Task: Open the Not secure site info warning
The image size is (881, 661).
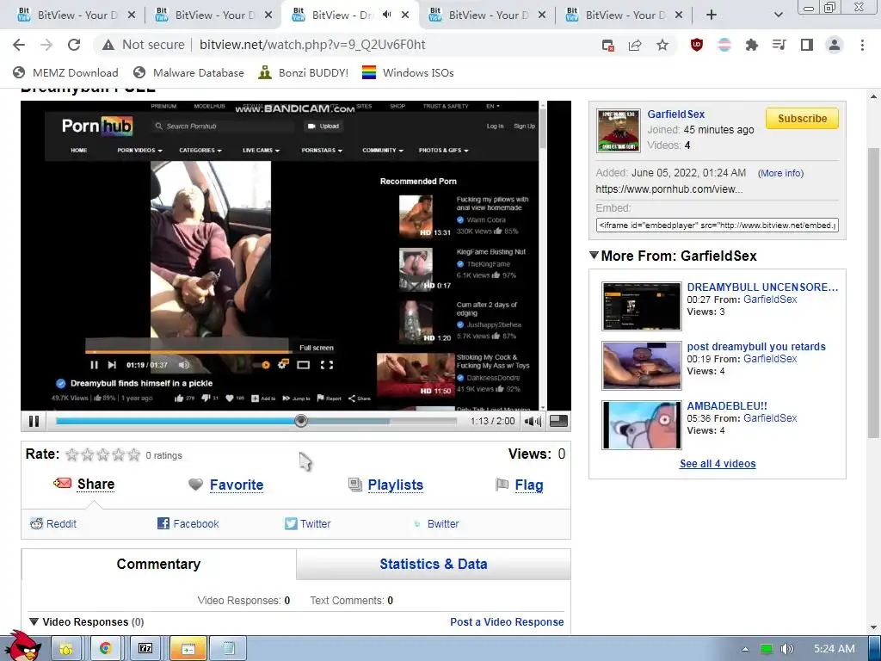Action: point(144,45)
